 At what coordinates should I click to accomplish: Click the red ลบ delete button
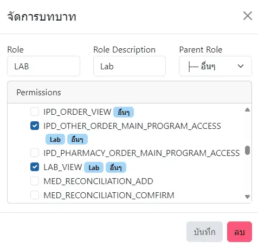point(240,232)
